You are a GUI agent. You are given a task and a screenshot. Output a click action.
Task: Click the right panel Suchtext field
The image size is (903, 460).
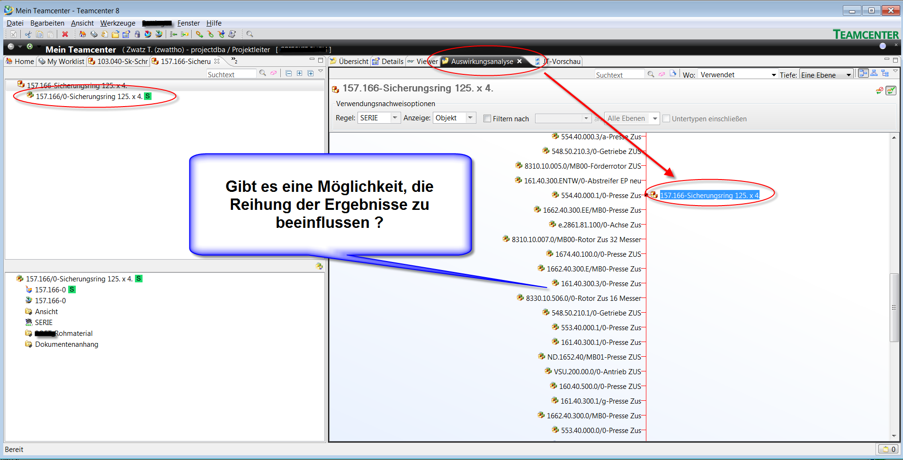pyautogui.click(x=619, y=74)
